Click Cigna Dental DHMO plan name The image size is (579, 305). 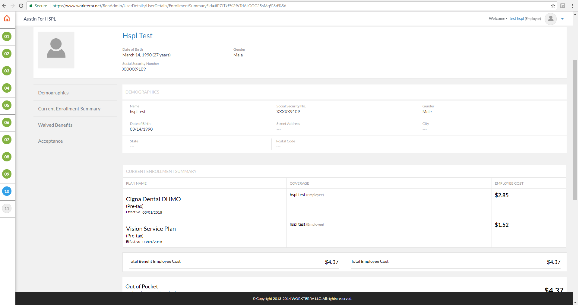tap(153, 199)
